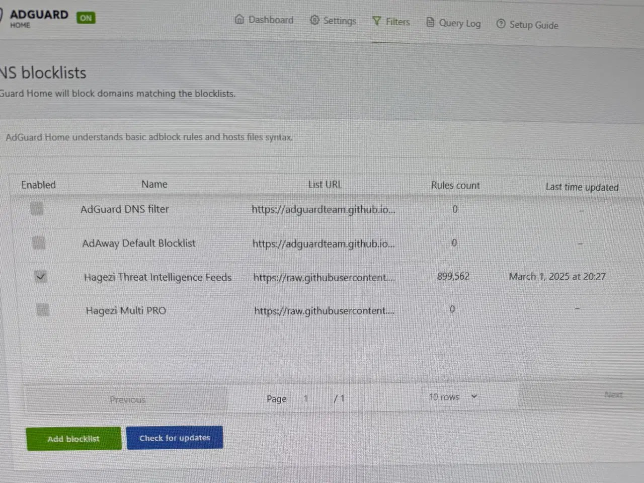Viewport: 644px width, 483px height.
Task: Enable the AdGuard DNS filter checkbox
Action: click(x=37, y=208)
